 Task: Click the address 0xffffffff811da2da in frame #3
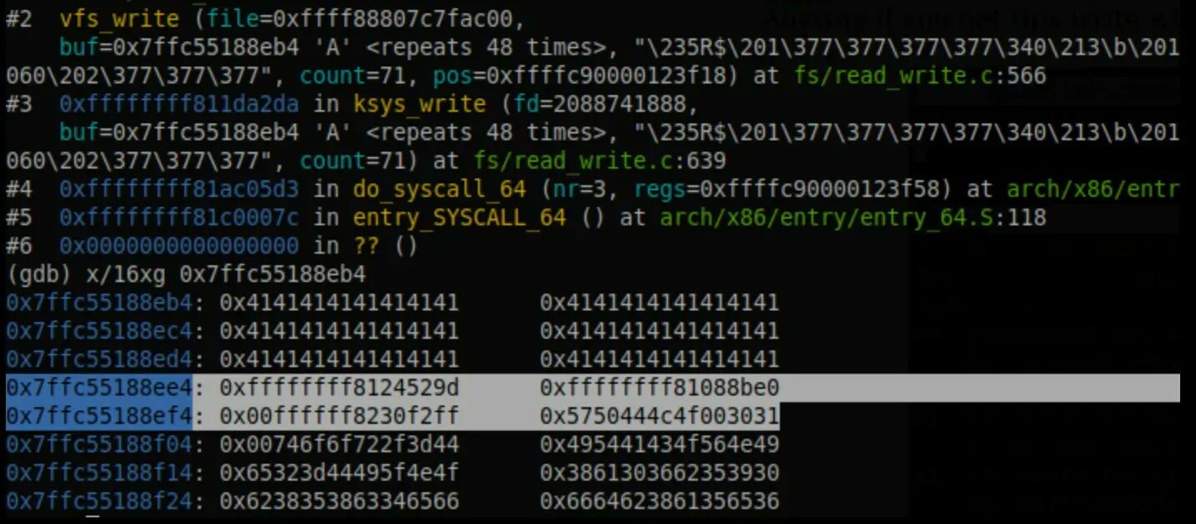click(178, 104)
